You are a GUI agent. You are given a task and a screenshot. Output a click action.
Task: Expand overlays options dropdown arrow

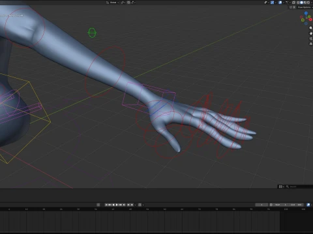pos(284,3)
